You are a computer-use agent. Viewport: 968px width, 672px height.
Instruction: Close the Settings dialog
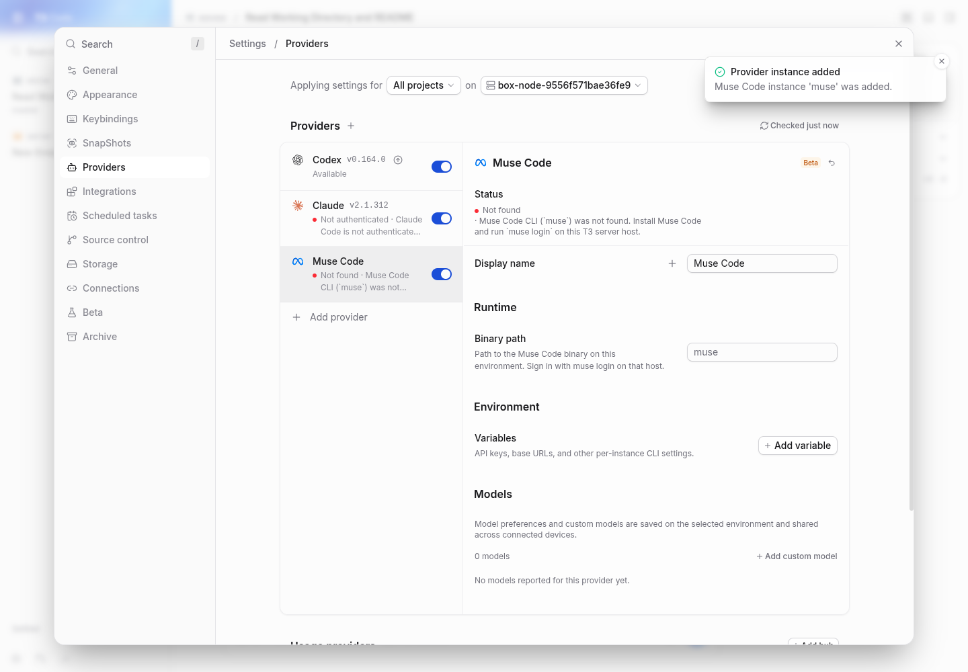(x=899, y=44)
